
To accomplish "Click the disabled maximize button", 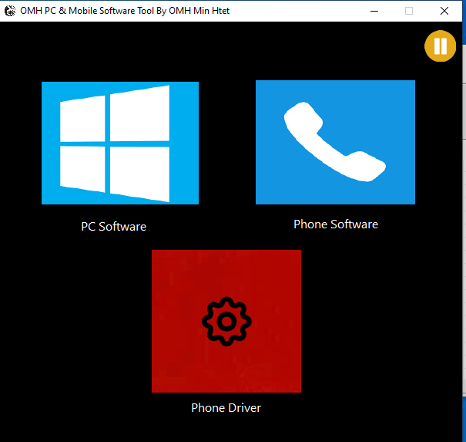I will click(x=409, y=11).
